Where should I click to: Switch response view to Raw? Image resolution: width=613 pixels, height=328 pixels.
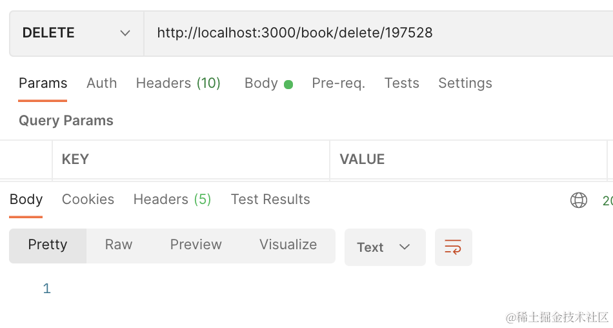click(119, 245)
